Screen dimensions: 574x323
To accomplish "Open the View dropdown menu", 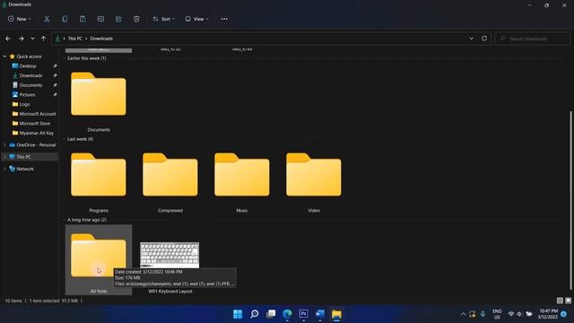I will pyautogui.click(x=196, y=19).
